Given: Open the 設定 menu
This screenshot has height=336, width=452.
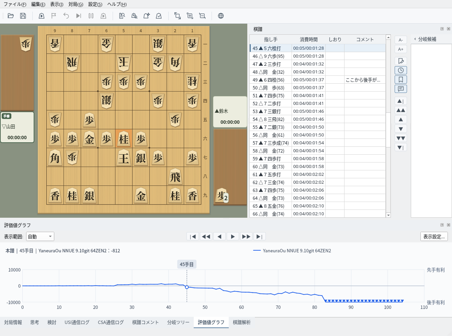Looking at the screenshot, I should (x=95, y=4).
